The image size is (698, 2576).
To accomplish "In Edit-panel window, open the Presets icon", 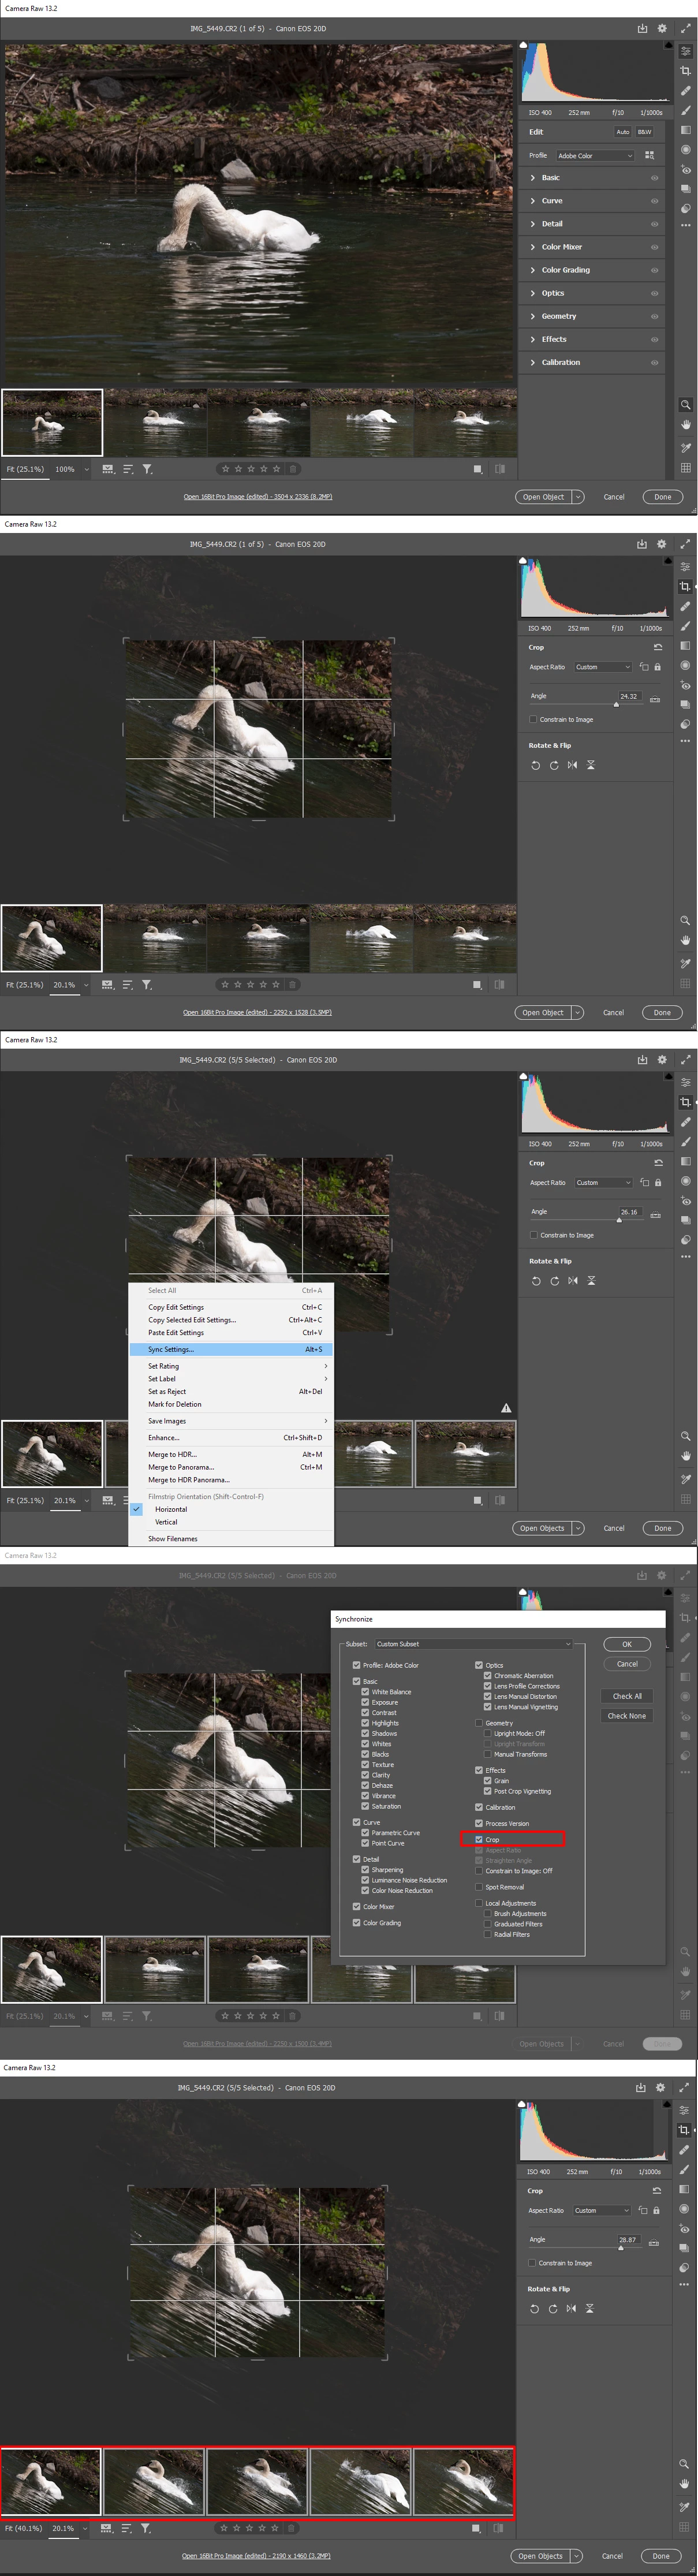I will pos(685,209).
